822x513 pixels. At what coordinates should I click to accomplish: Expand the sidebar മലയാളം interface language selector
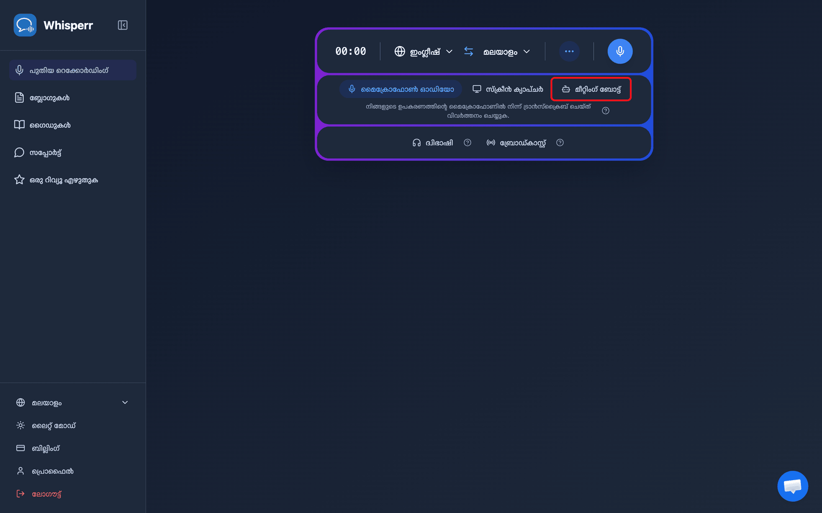[x=72, y=403]
